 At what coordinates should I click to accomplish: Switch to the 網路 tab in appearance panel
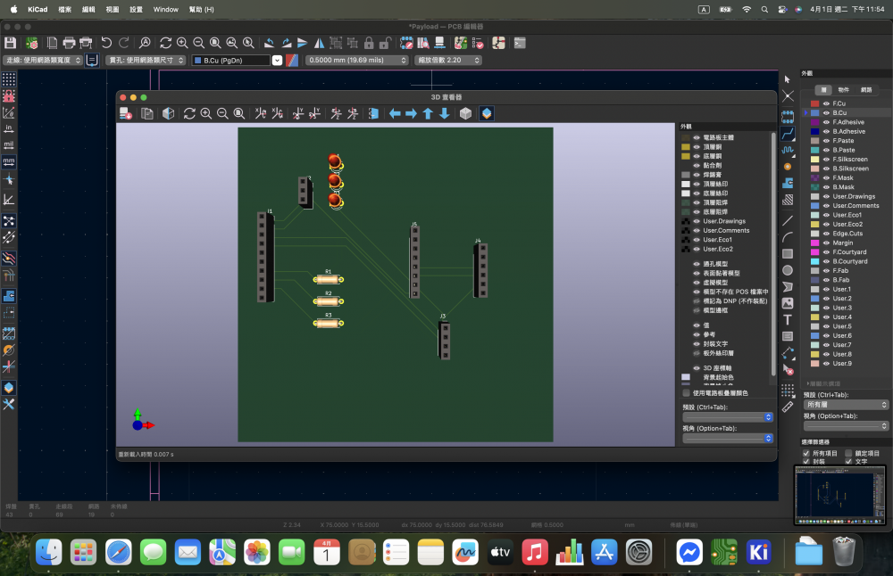pos(866,90)
